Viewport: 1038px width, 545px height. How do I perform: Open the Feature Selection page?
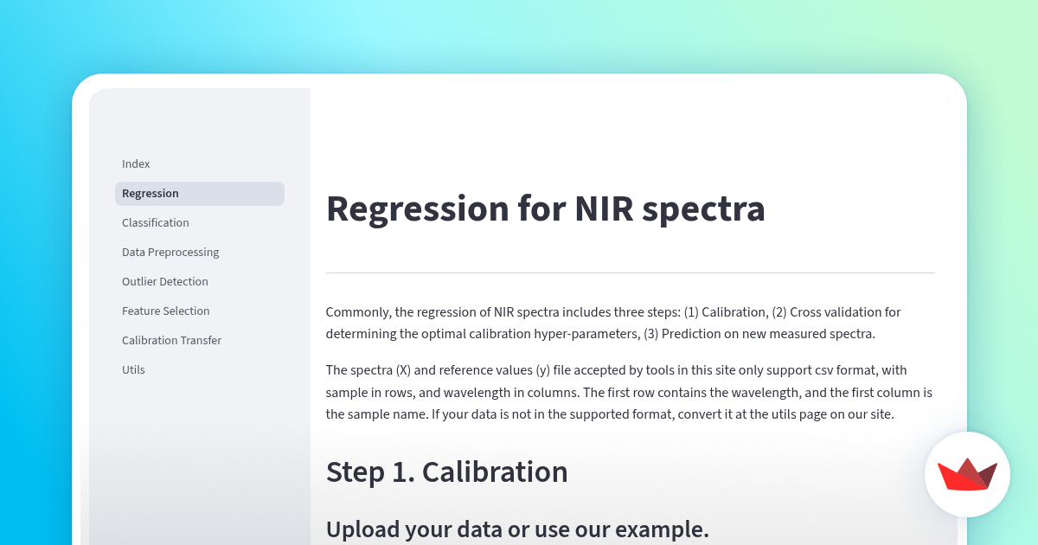click(x=165, y=311)
